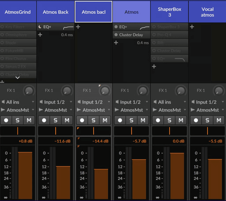Arm record on Atmos Back track
The width and height of the screenshot is (226, 201).
(44, 120)
